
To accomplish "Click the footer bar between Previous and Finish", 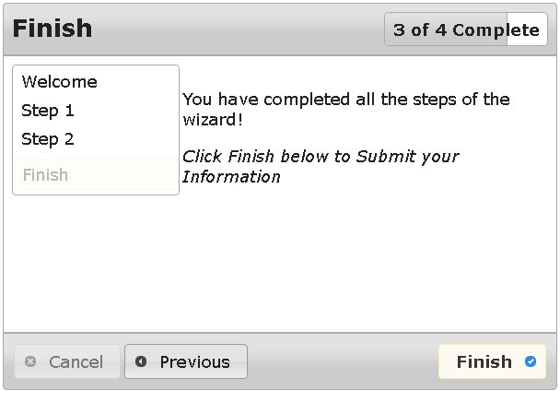I will (x=341, y=362).
